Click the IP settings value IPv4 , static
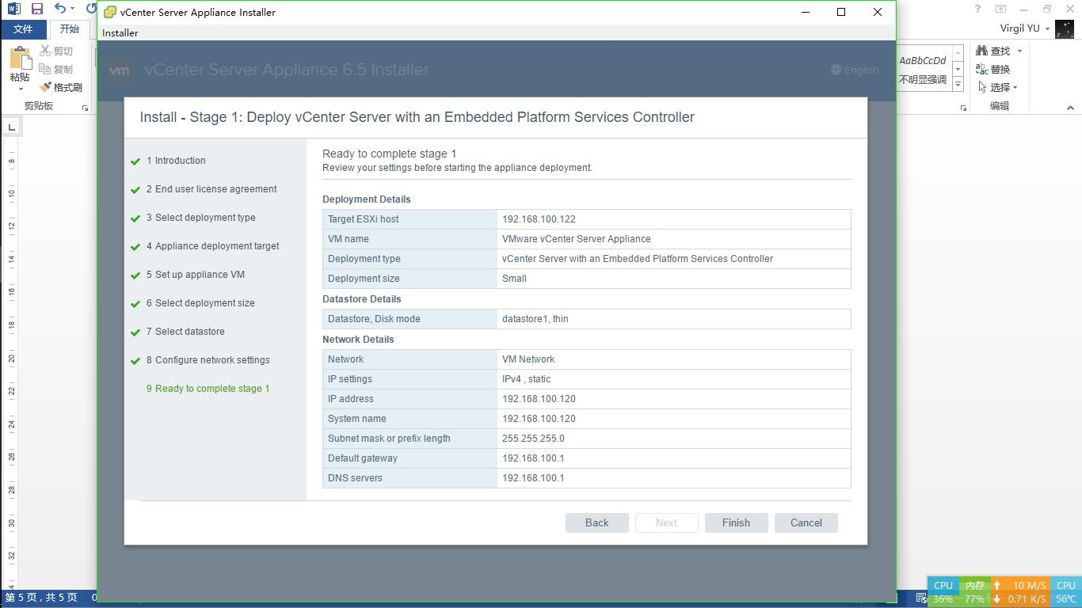This screenshot has height=608, width=1082. (x=526, y=379)
